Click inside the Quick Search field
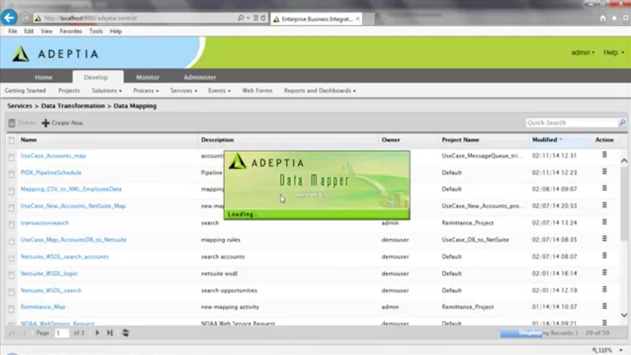631x355 pixels. point(571,123)
